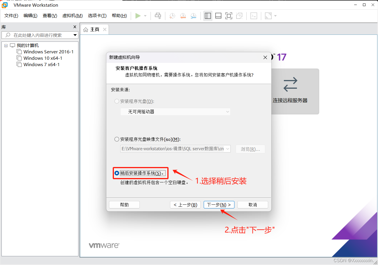Click the 安装来源 label text

[121, 90]
